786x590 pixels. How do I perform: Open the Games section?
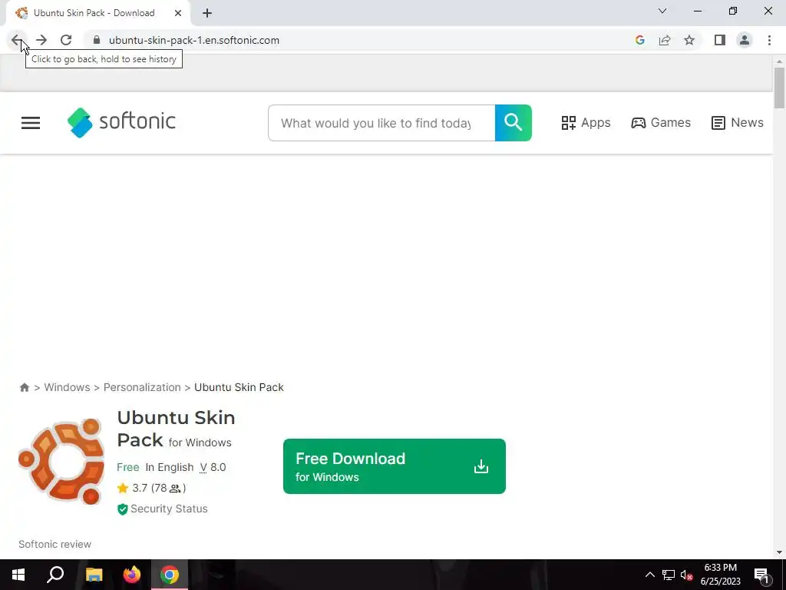tap(661, 122)
